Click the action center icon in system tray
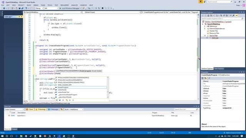The width and height of the screenshot is (246, 138). coord(242,136)
